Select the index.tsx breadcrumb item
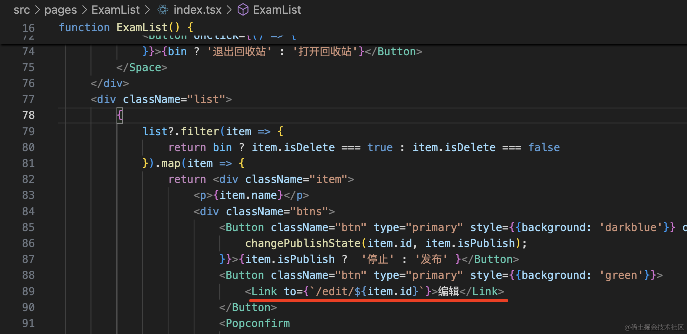Viewport: 687px width, 334px height. [x=197, y=10]
